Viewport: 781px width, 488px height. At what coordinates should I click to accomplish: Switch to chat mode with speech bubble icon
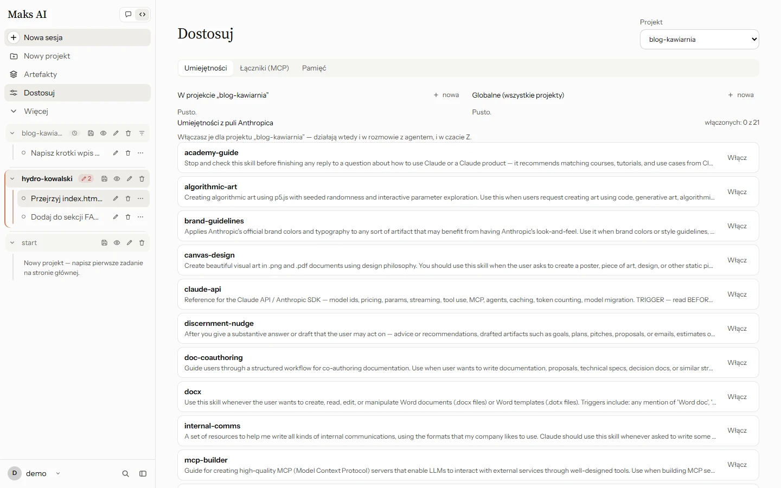[x=128, y=15]
